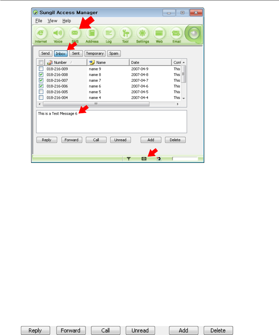
Task: Click the Sungil Access Manager title icon
Action: (36, 13)
